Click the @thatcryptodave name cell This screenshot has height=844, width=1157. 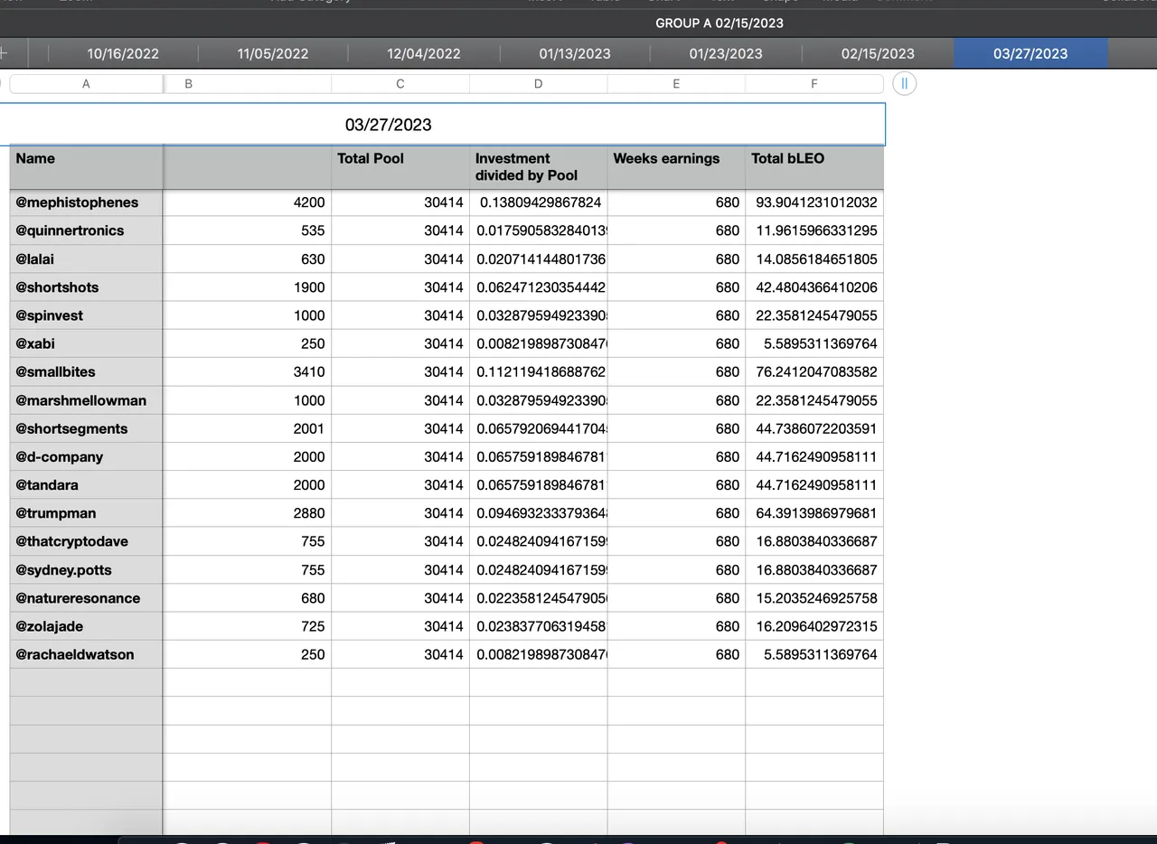click(x=87, y=541)
